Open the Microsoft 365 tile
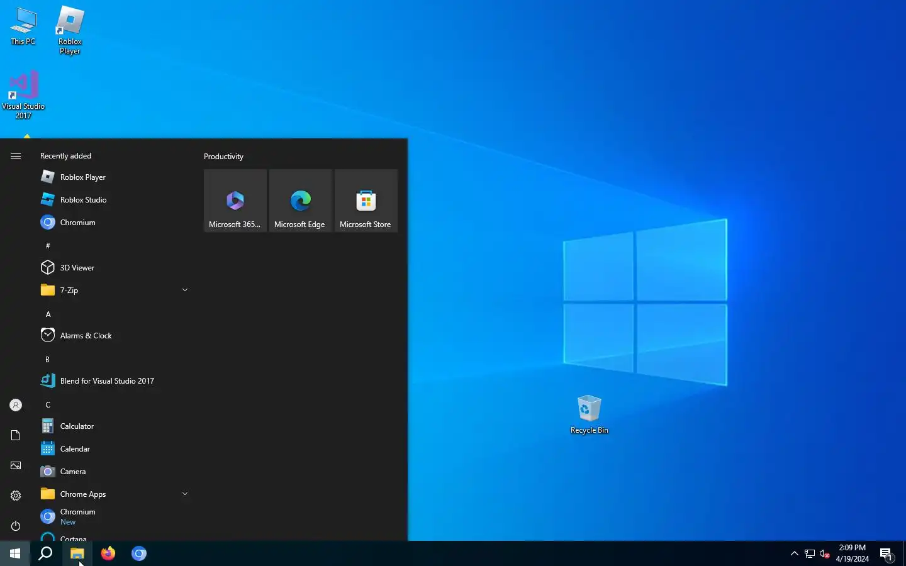The image size is (906, 566). (x=235, y=201)
